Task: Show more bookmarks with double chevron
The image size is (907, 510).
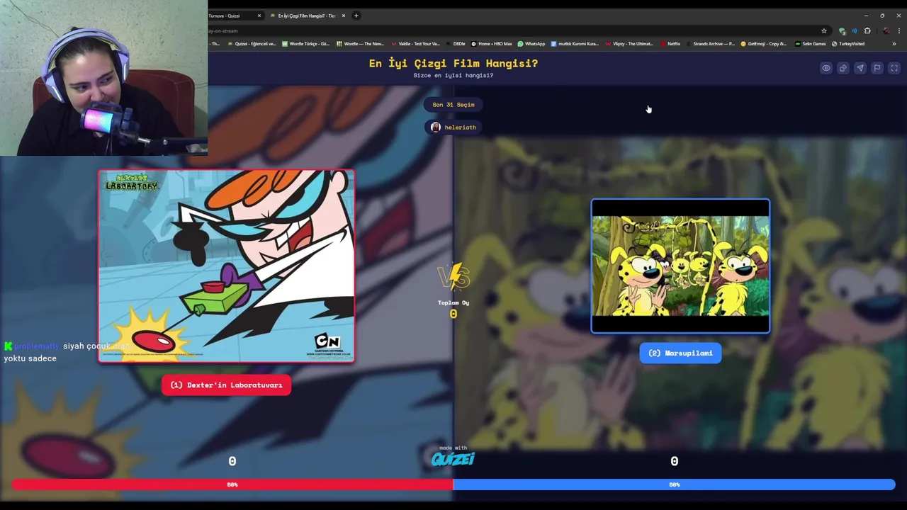Action: 894,44
